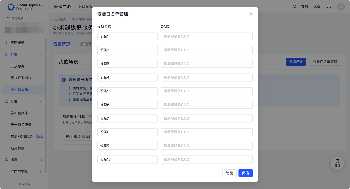Image resolution: width=350 pixels, height=189 pixels.
Task: Collapse the 分发 sidebar section
Action: coord(41,101)
